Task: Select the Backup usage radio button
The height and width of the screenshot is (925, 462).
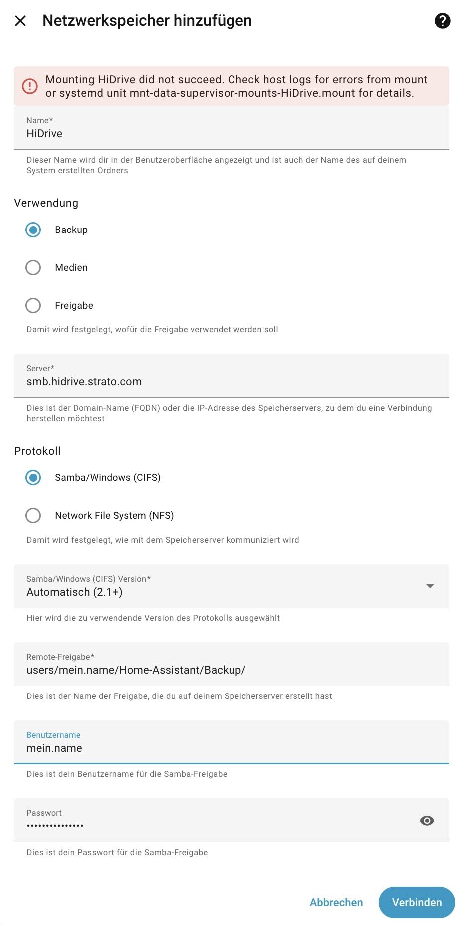Action: (x=33, y=230)
